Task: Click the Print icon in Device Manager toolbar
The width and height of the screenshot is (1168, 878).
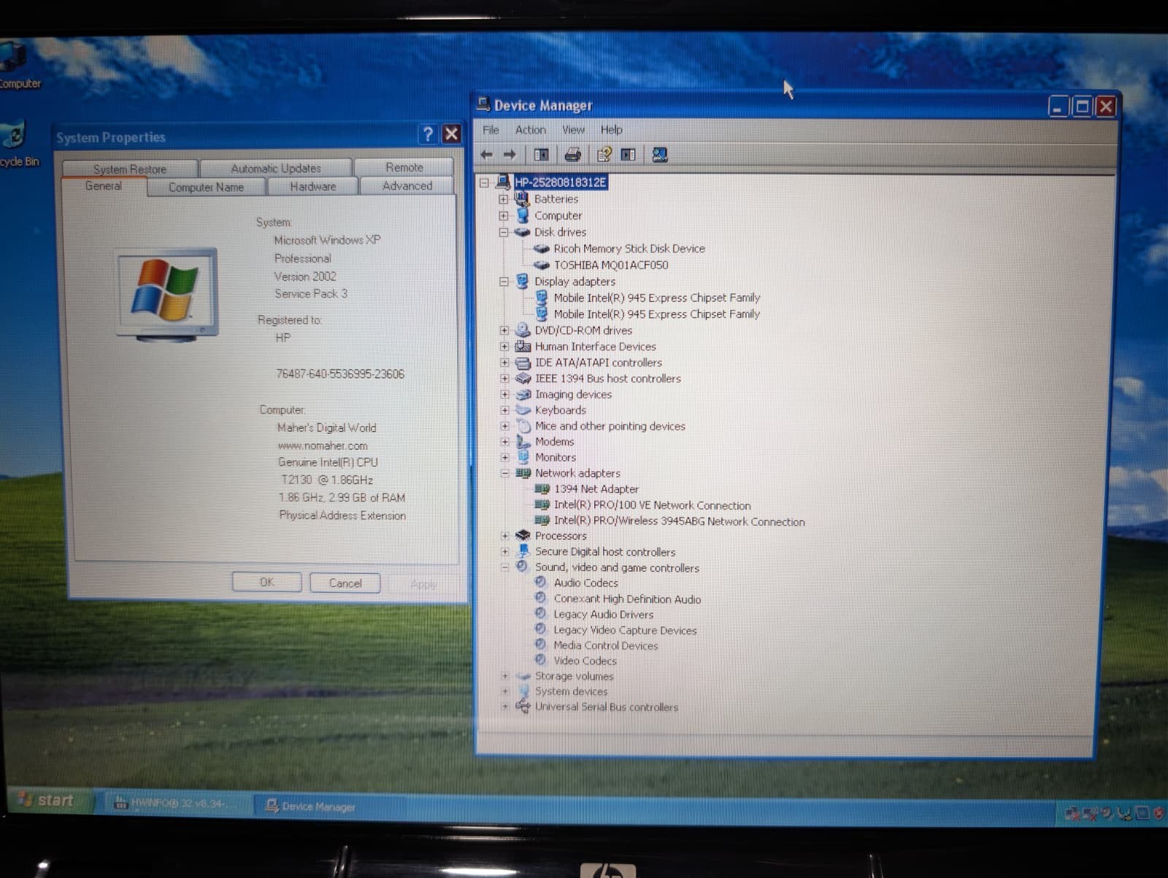Action: coord(573,155)
